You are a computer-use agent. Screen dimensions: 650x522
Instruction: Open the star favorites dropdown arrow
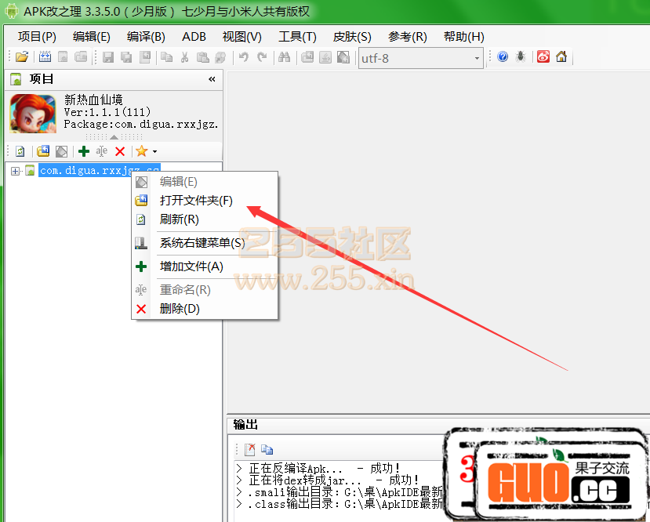pos(154,151)
